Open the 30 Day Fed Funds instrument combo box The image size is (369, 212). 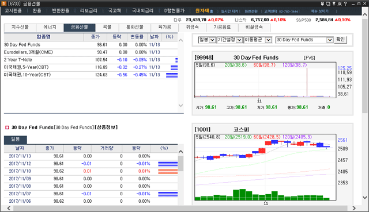coord(304,40)
